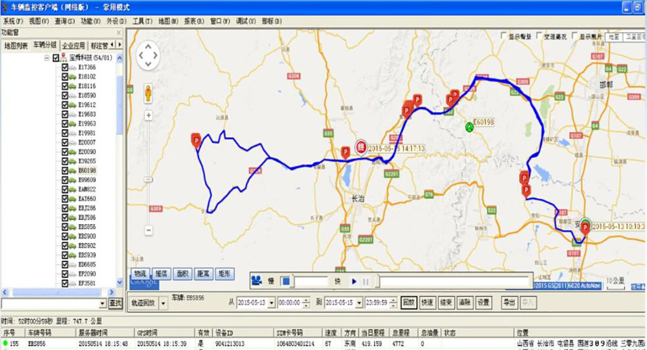Zoom in with the map plus button
This screenshot has height=350, width=647.
pyautogui.click(x=149, y=115)
